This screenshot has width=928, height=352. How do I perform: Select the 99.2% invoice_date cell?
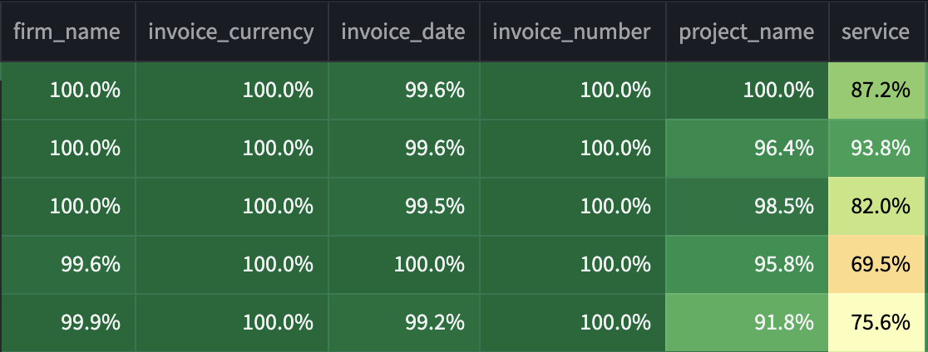click(404, 323)
